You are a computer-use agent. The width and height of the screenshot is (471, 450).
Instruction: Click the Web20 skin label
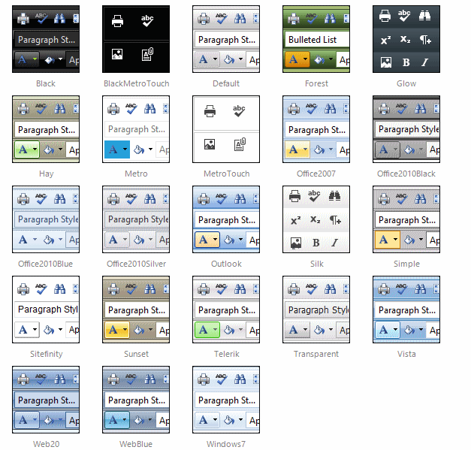(46, 444)
